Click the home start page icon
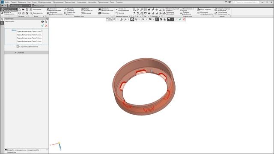This screenshot has height=154, width=274. coord(2,6)
